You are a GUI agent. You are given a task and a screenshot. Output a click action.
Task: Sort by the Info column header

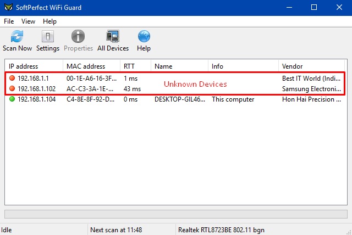243,66
